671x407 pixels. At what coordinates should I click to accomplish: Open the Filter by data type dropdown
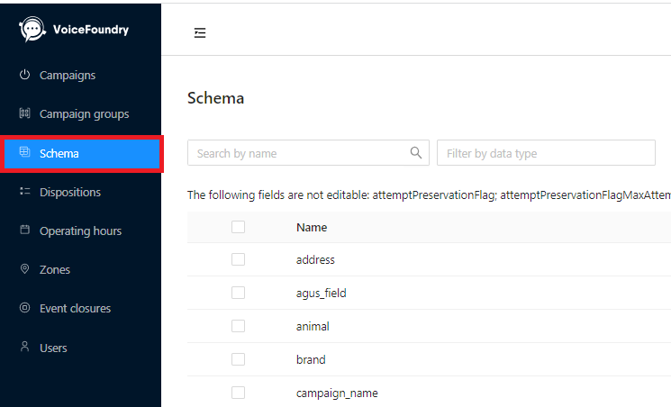[546, 153]
